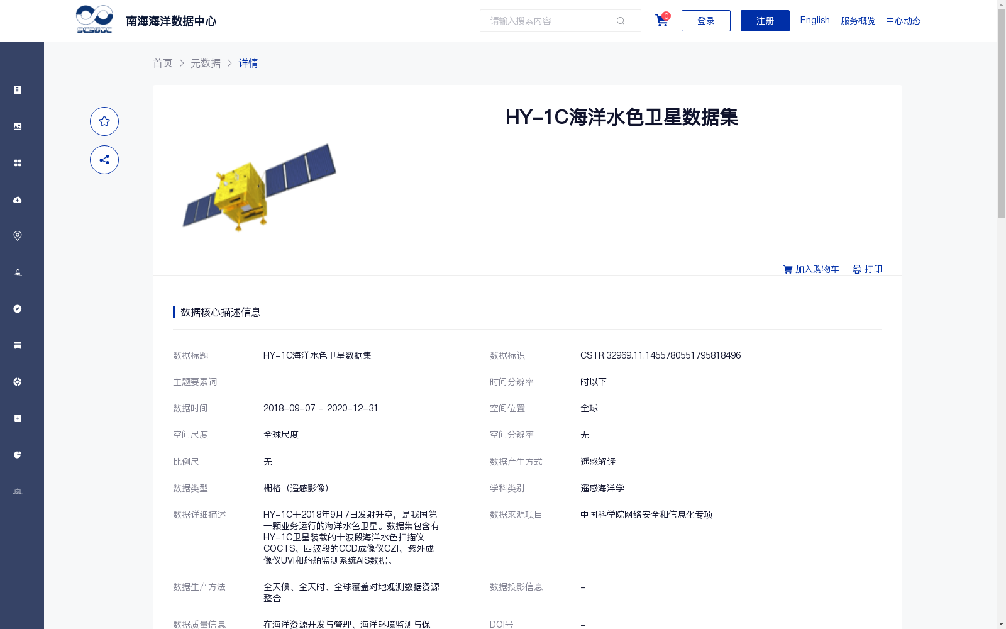Click the SCSDDC site logo

coord(94,19)
